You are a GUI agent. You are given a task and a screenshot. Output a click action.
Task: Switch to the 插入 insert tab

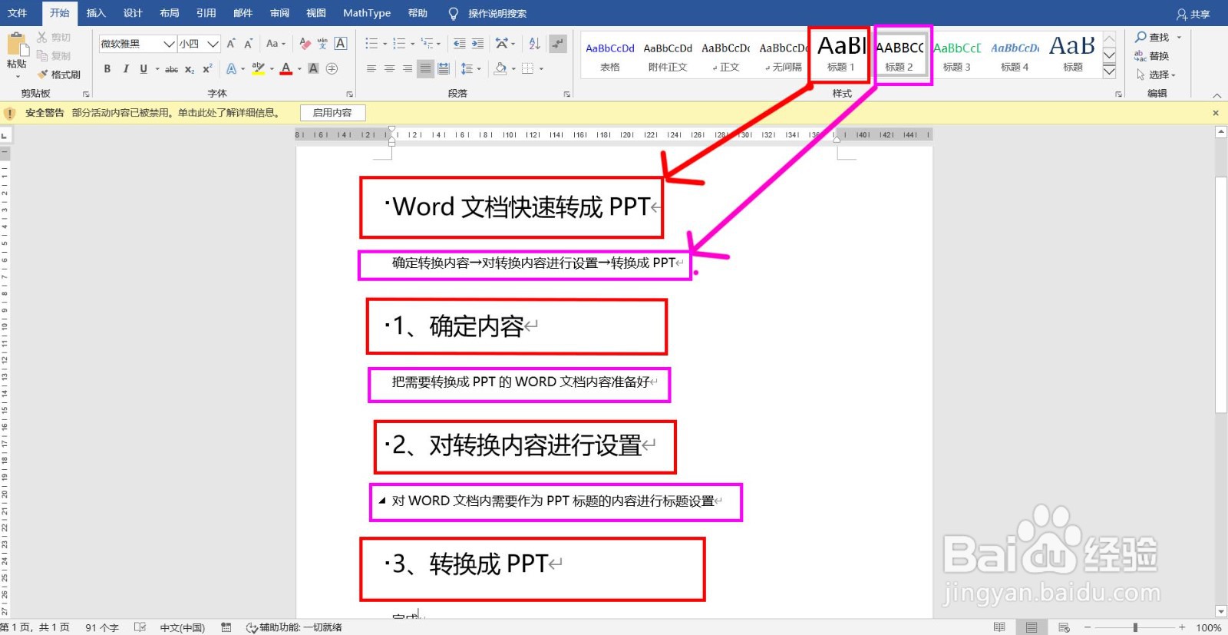96,13
